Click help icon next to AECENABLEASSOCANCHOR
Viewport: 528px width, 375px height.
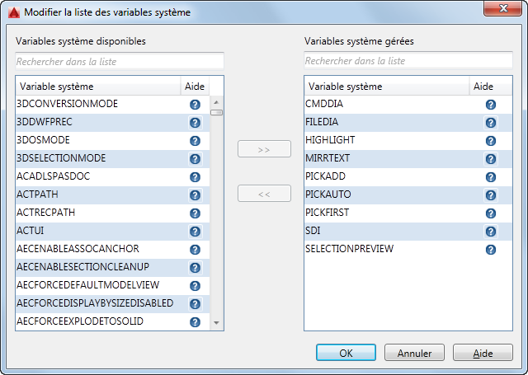pos(196,250)
